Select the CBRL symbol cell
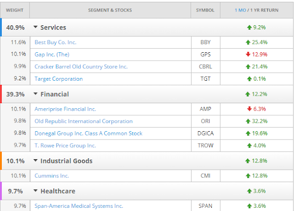The width and height of the screenshot is (294, 211). [x=205, y=67]
